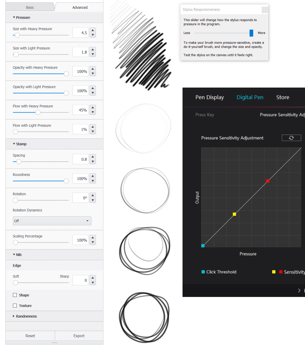The image size is (305, 350).
Task: Open the Rotation Dynamics dropdown
Action: [52, 221]
